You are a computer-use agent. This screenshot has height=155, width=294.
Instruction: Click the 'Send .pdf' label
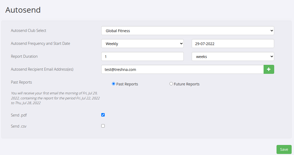19,115
